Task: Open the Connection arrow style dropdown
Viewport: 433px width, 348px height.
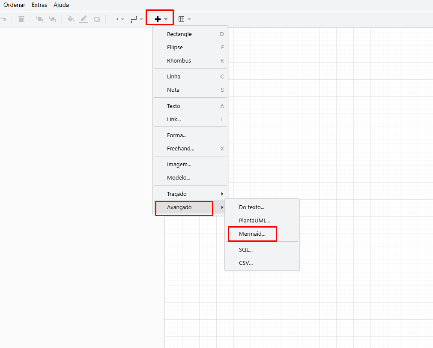Action: pos(117,19)
